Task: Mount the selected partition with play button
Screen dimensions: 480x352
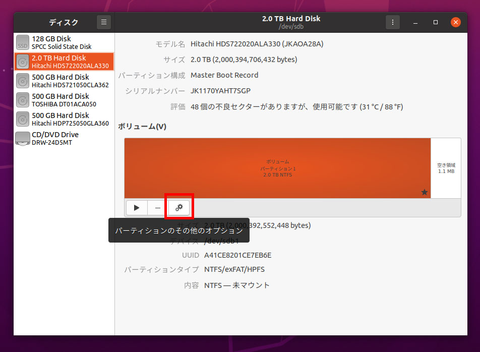Action: coord(137,208)
